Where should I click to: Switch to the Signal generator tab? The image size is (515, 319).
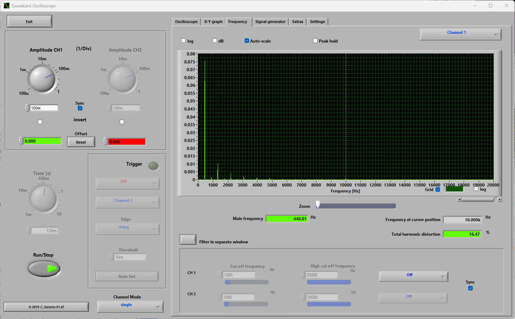coord(270,22)
